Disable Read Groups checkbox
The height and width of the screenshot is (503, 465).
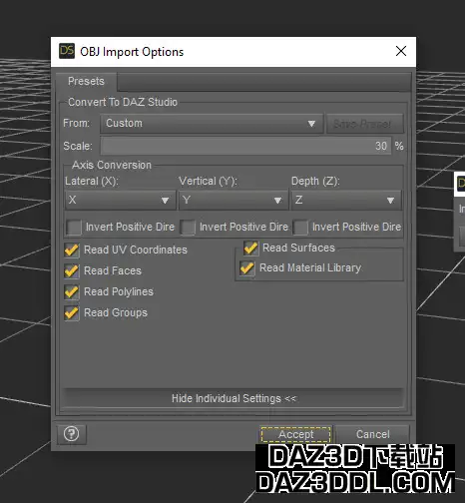click(x=72, y=313)
